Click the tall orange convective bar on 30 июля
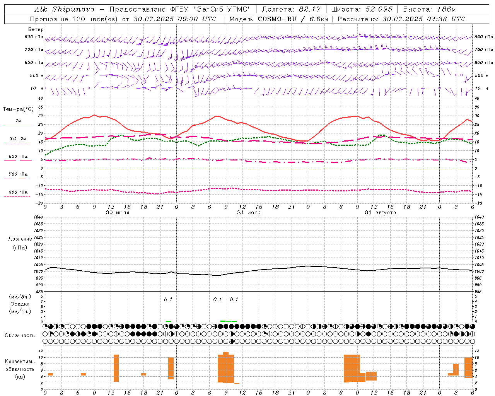The height and width of the screenshot is (396, 495). pos(116,368)
